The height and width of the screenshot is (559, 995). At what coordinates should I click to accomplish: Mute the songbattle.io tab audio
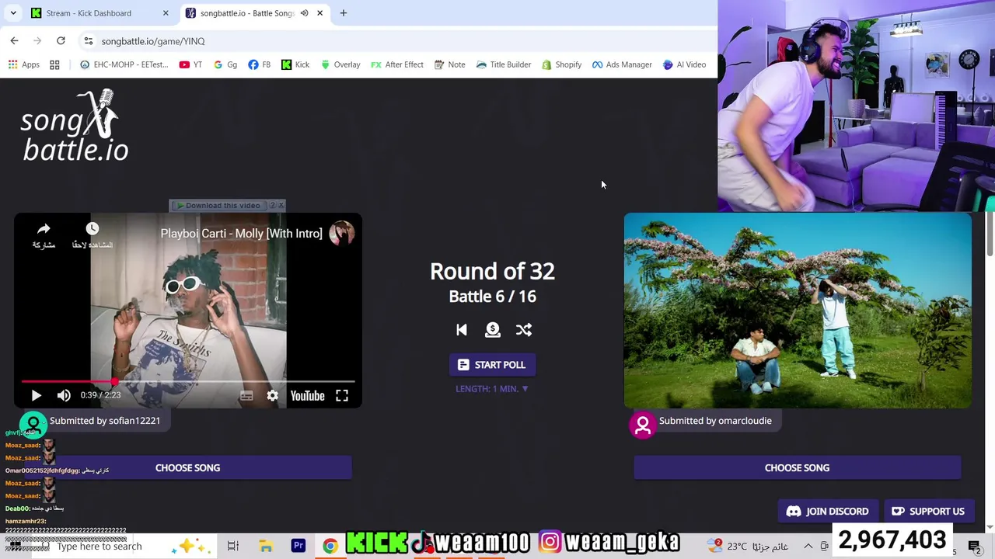pyautogui.click(x=304, y=13)
